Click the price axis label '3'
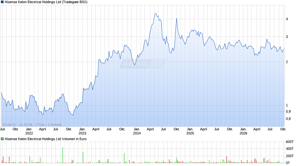 pos(287,37)
